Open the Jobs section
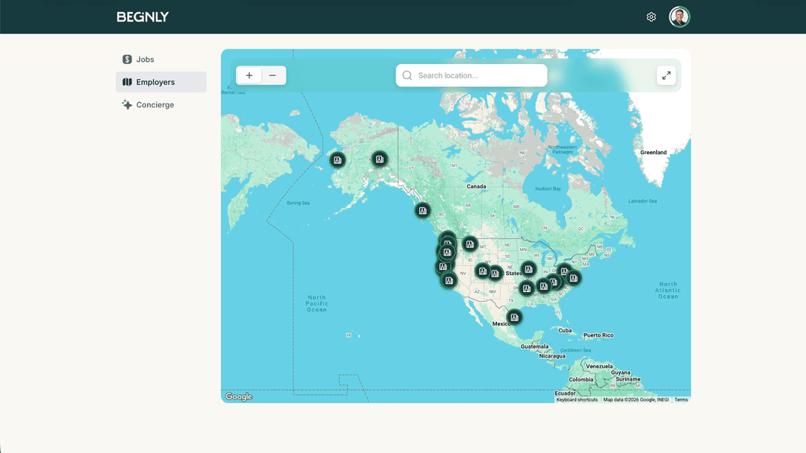 click(x=145, y=59)
